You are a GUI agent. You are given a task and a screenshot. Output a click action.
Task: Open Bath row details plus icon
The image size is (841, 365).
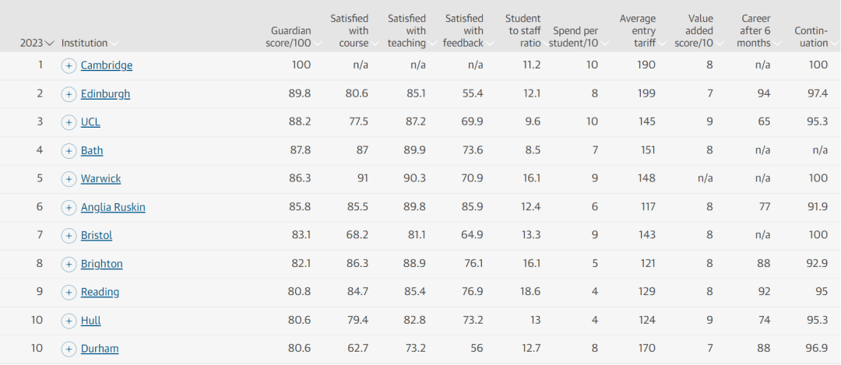tap(69, 151)
